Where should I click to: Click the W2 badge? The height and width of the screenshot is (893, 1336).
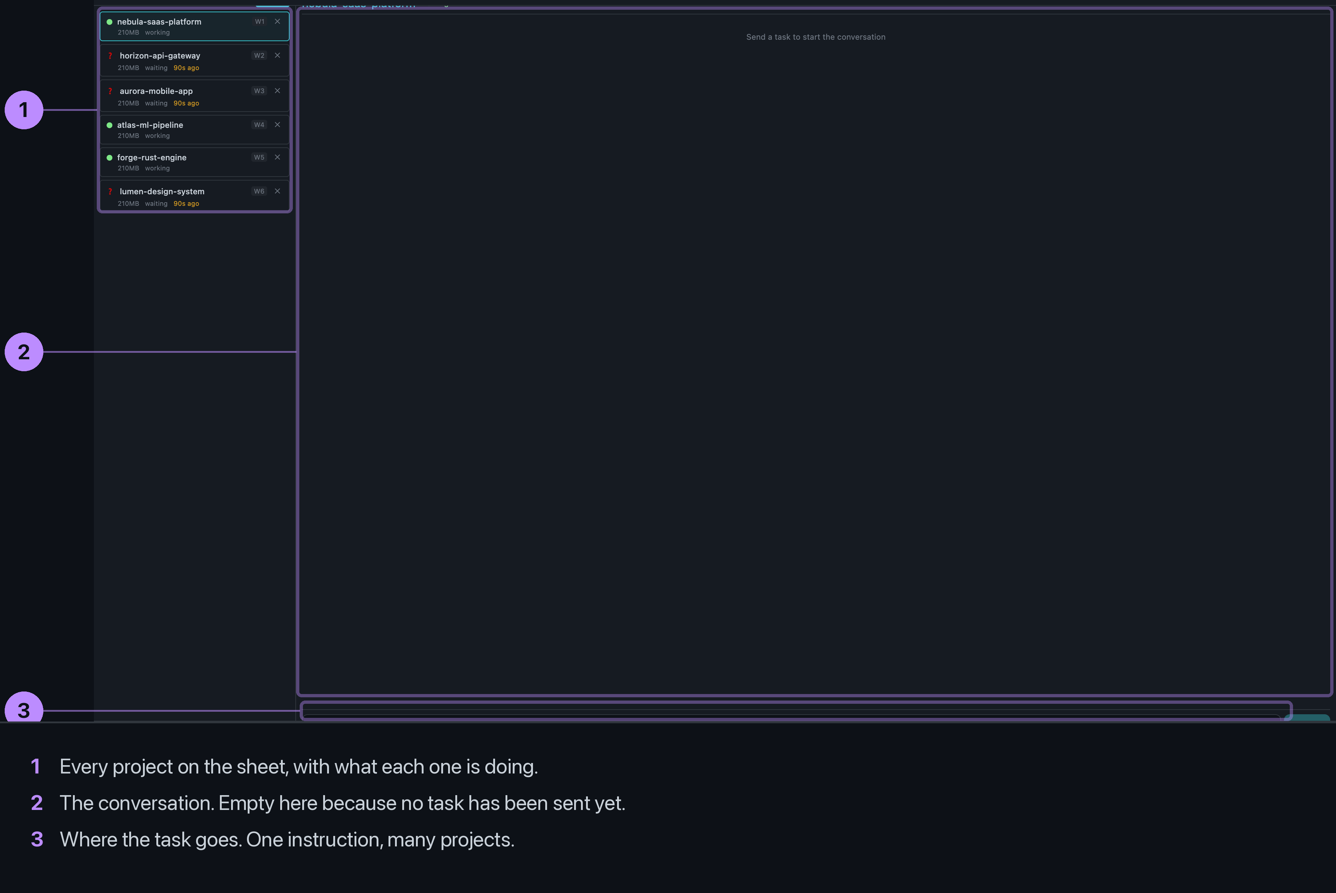(x=260, y=56)
